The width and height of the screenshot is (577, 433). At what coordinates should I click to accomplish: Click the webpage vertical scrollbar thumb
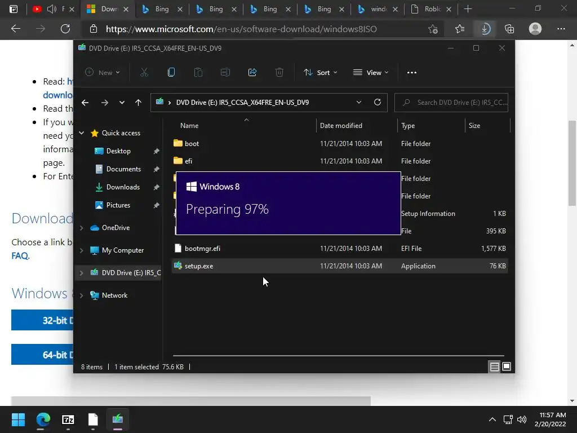coord(572,163)
